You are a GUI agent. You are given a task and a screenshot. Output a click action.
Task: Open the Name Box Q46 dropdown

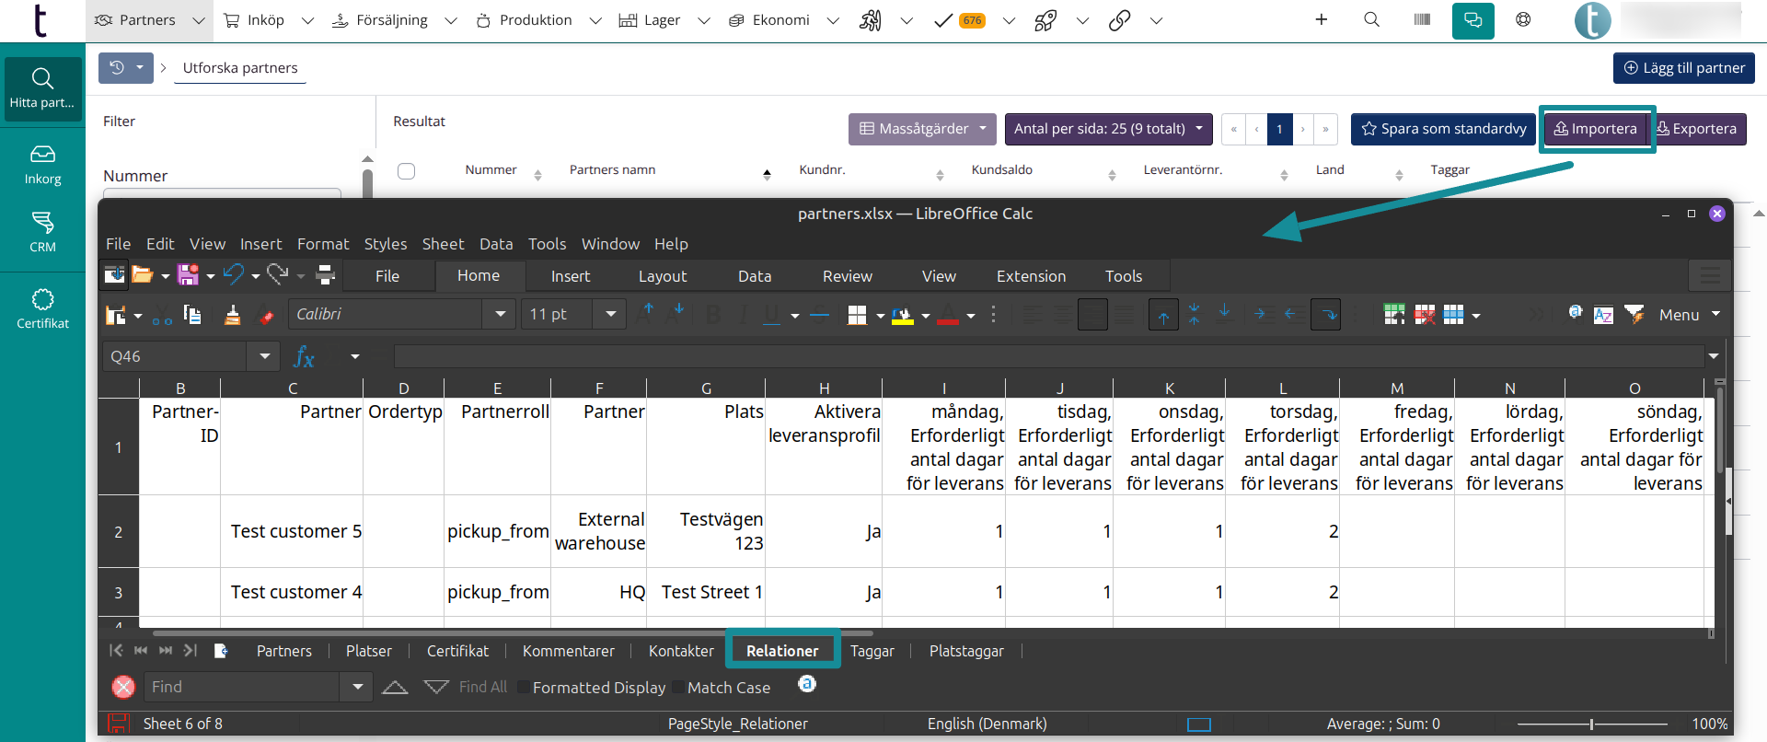(264, 356)
